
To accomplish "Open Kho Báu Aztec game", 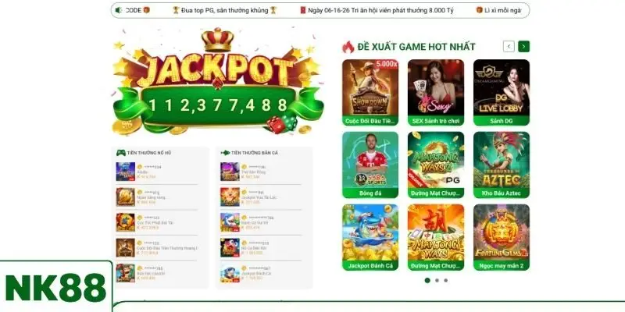I will [x=502, y=165].
